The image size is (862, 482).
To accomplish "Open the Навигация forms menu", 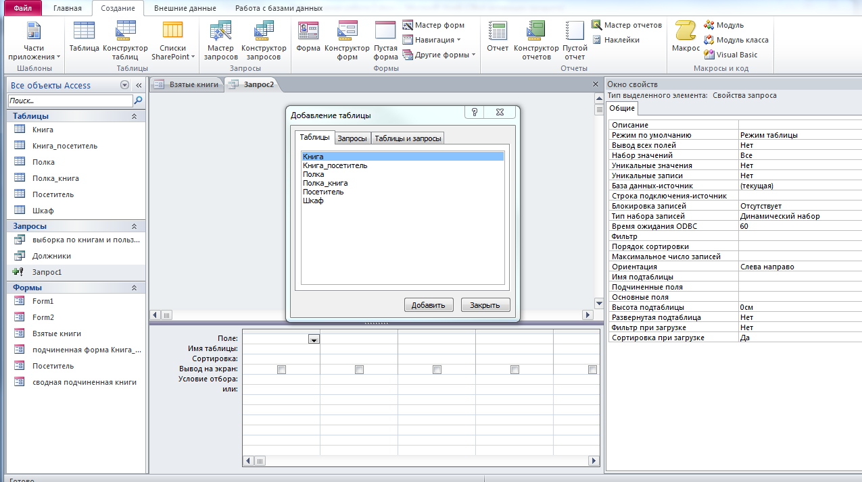I will (431, 40).
